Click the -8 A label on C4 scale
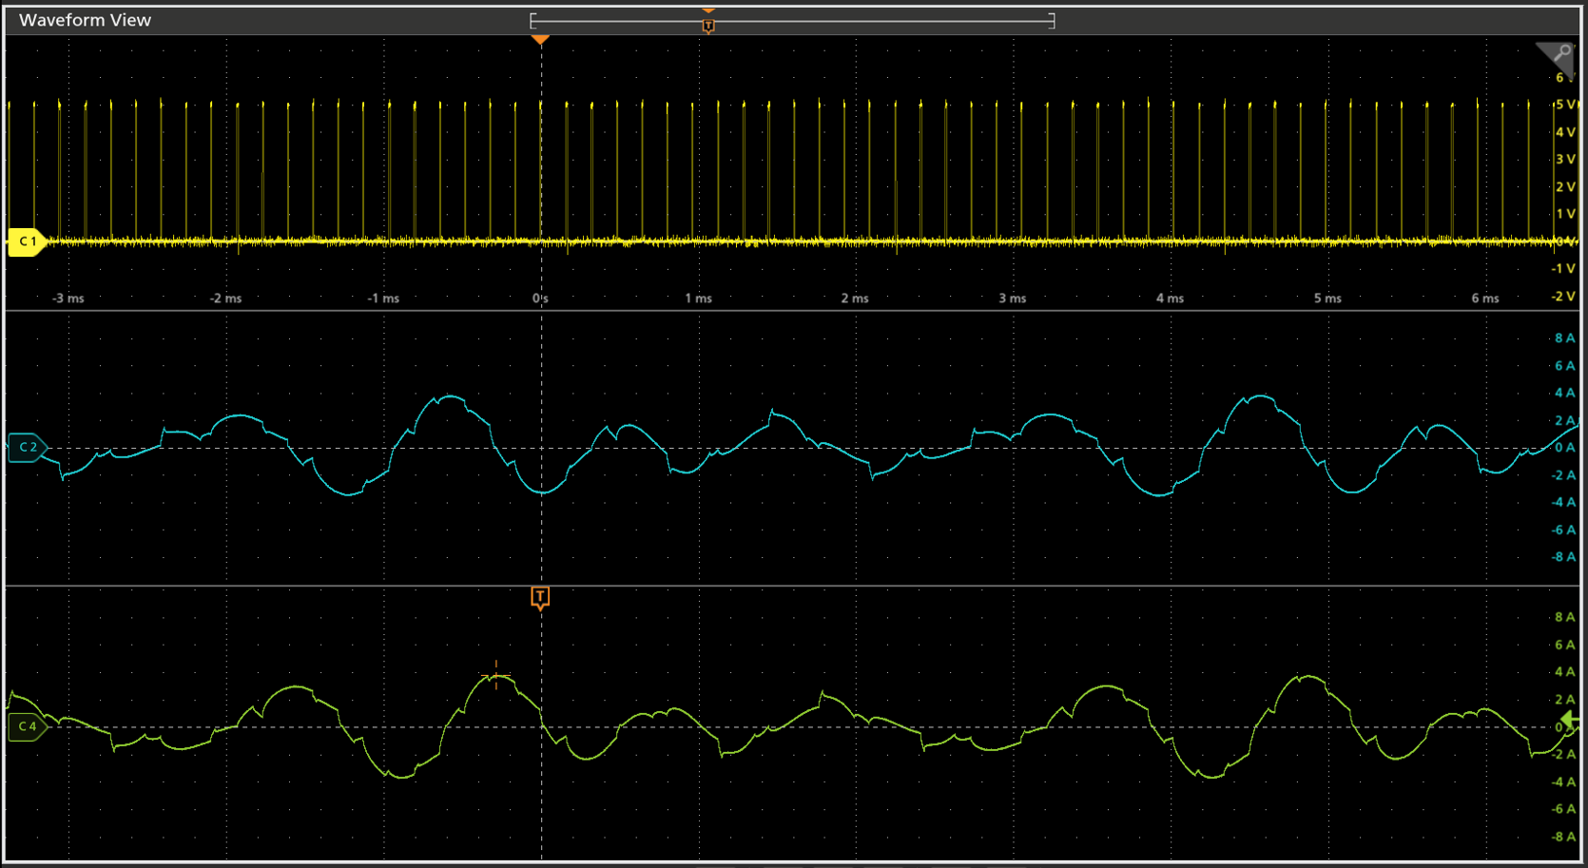Image resolution: width=1588 pixels, height=868 pixels. pos(1563,837)
